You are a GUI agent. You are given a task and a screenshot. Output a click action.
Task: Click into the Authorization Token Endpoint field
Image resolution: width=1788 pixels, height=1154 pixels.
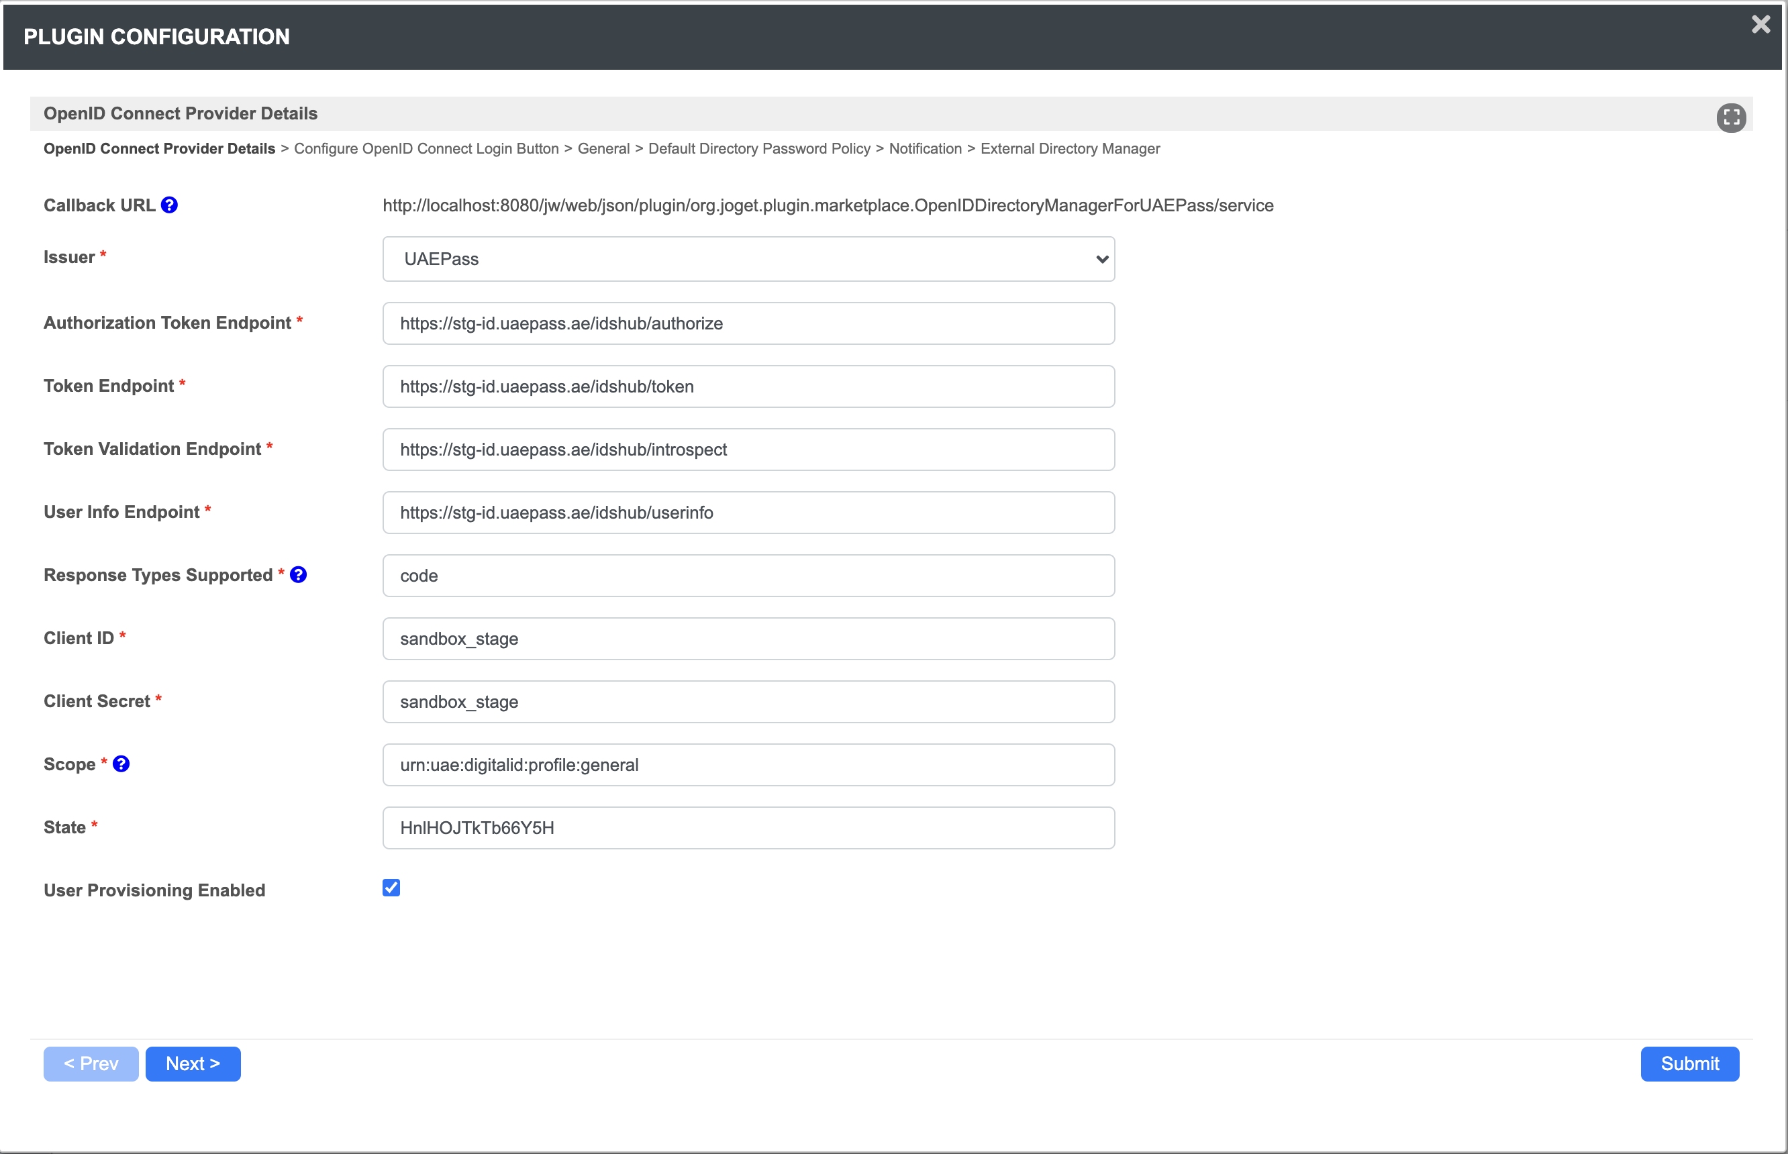[748, 323]
